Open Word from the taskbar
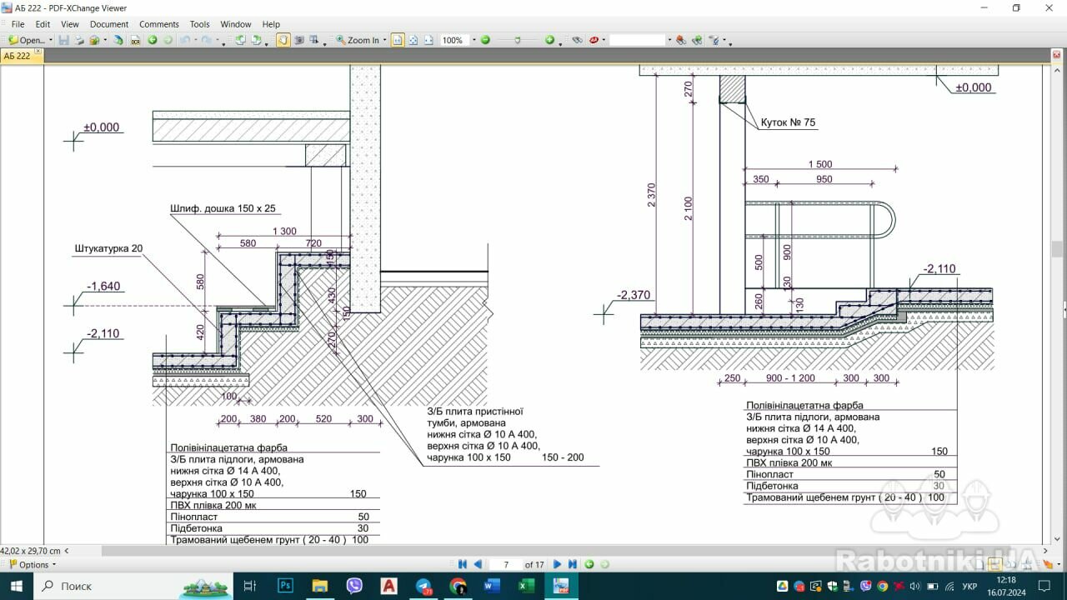Viewport: 1067px width, 600px height. (x=491, y=586)
